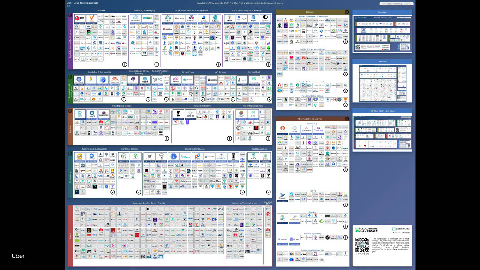Screen dimensions: 480x270
Task: Click the Container Registry info icon
Action: pos(139,192)
